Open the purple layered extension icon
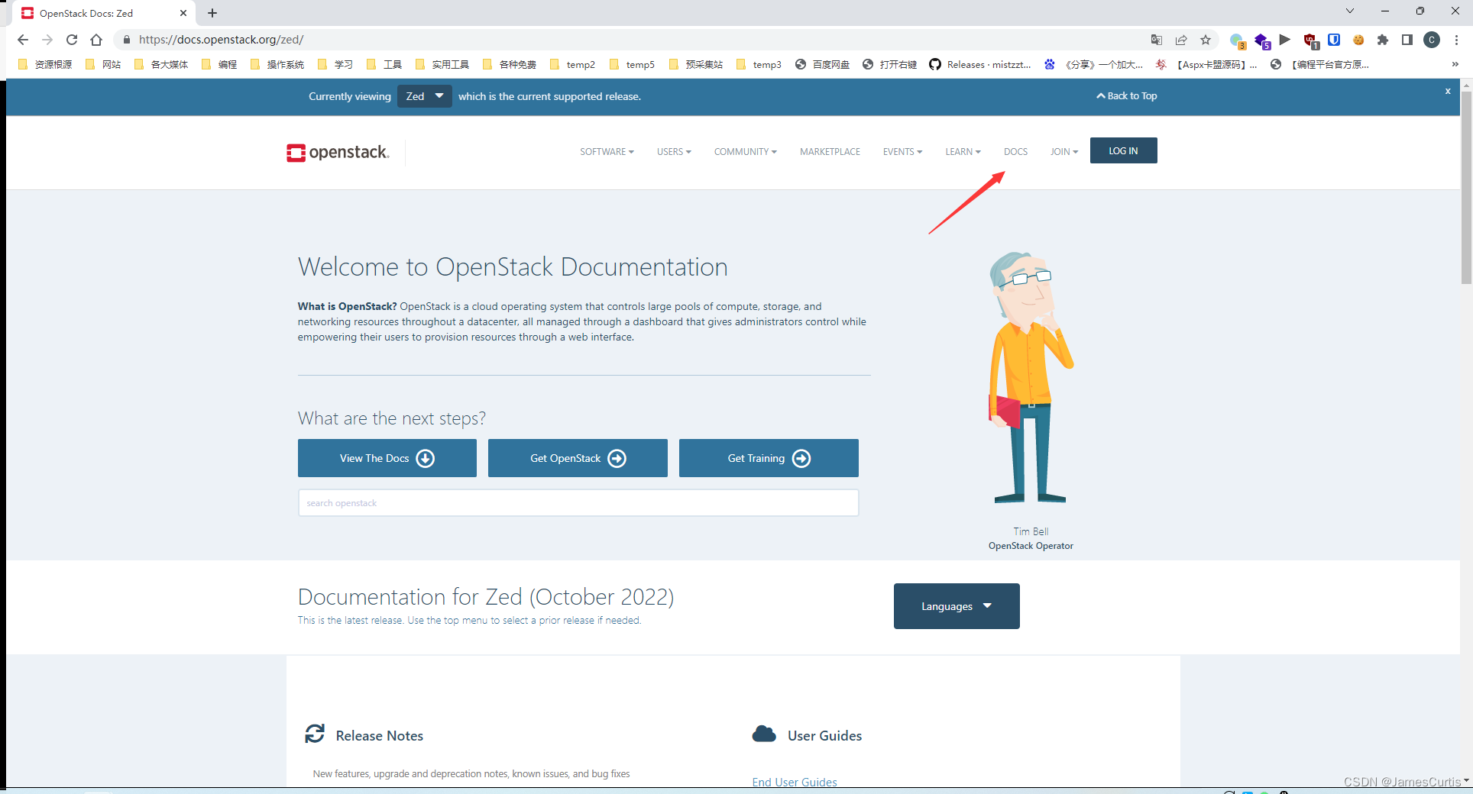The height and width of the screenshot is (794, 1473). 1261,40
